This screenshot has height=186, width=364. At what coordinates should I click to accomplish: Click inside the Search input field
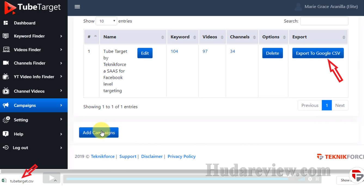324,21
